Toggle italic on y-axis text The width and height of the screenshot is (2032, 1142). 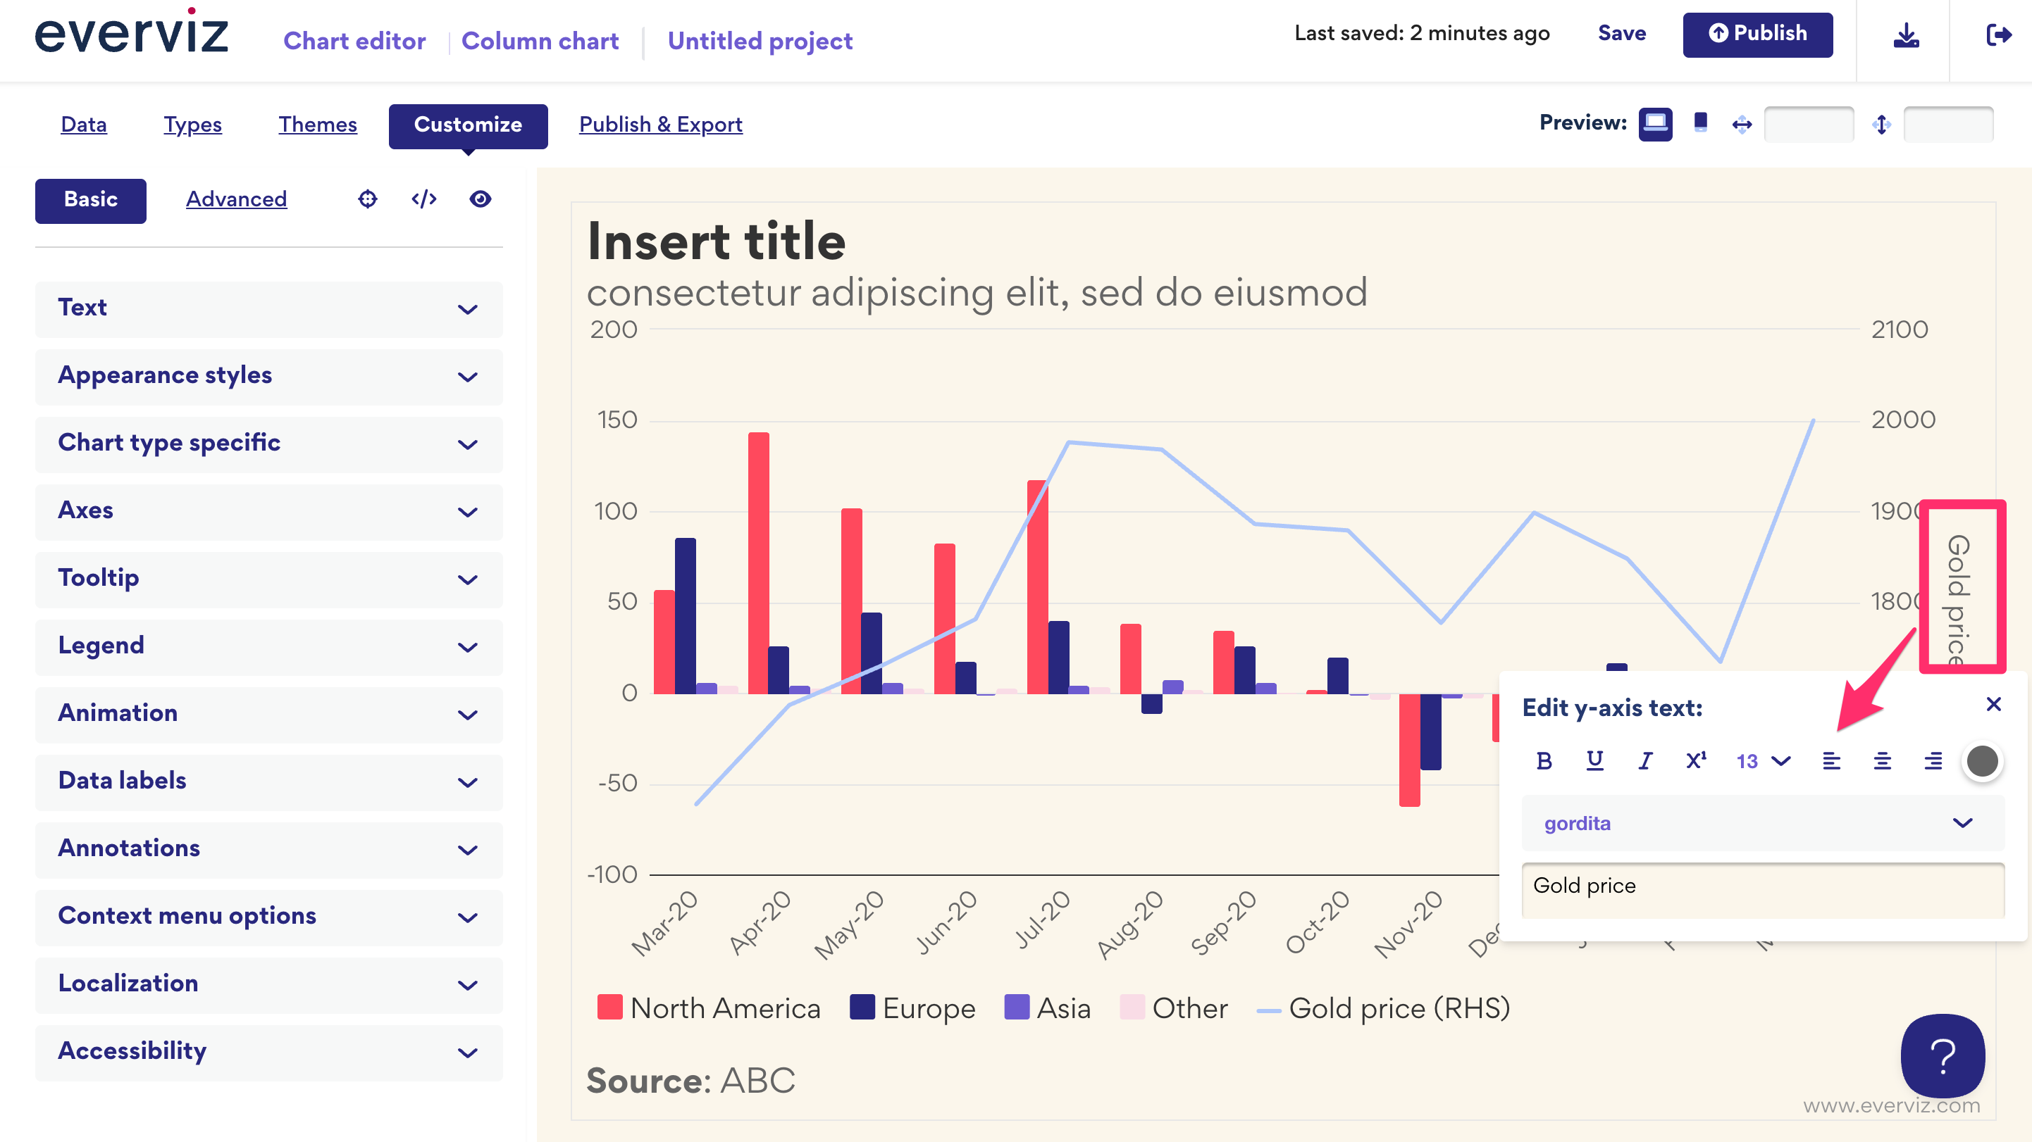1644,760
